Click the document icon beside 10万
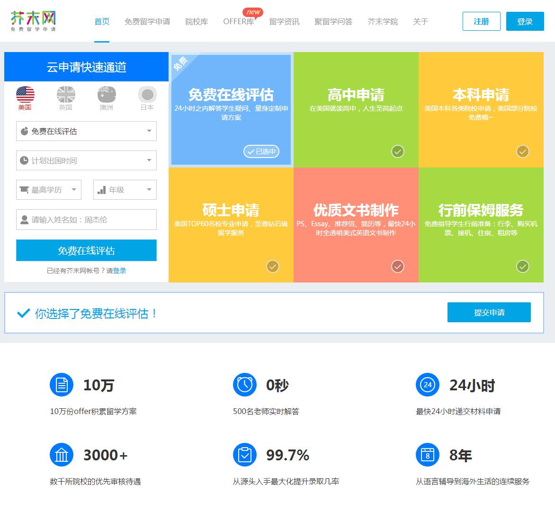Screen dimensions: 555x511 click(x=62, y=385)
